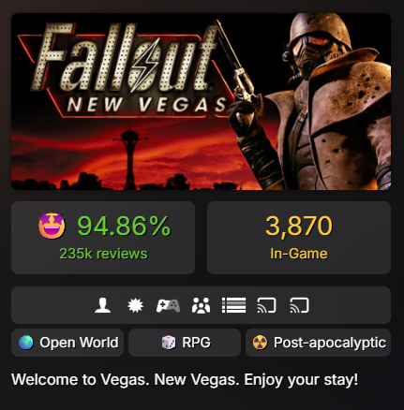Open the Open World tag

[67, 343]
